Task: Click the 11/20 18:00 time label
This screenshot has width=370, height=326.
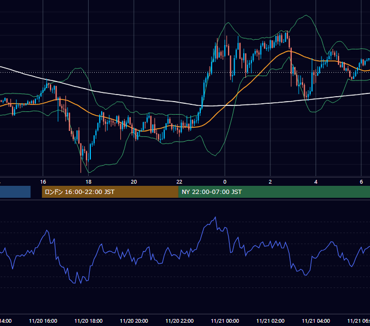Action: pos(89,321)
